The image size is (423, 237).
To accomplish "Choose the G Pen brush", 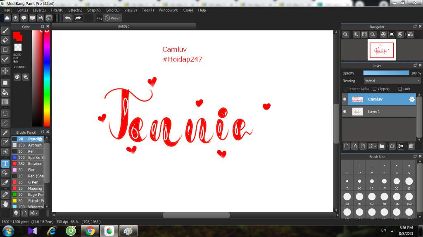I will 28,182.
